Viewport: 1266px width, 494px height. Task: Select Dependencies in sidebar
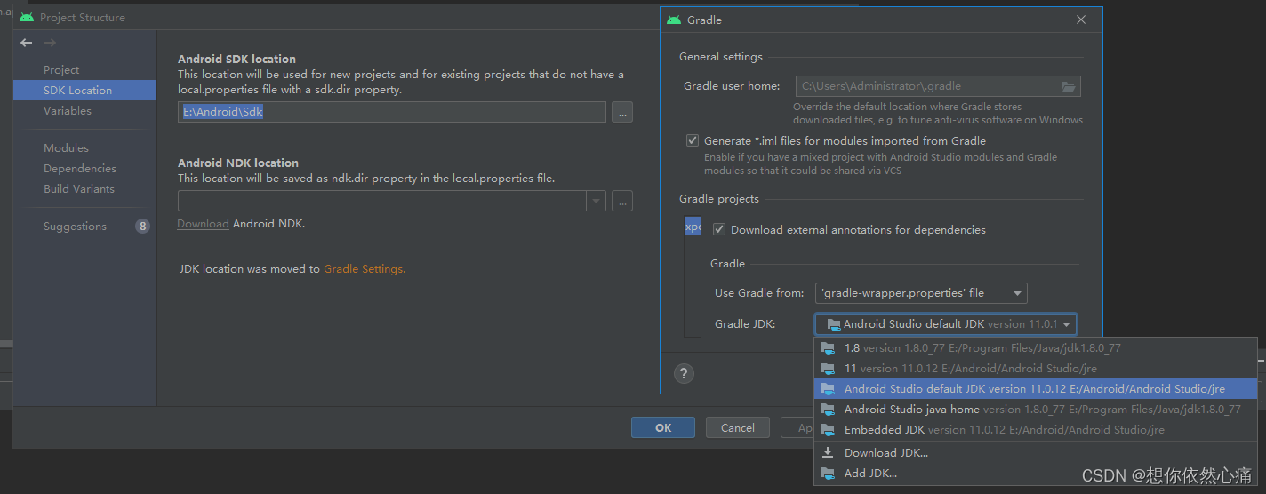pos(80,169)
